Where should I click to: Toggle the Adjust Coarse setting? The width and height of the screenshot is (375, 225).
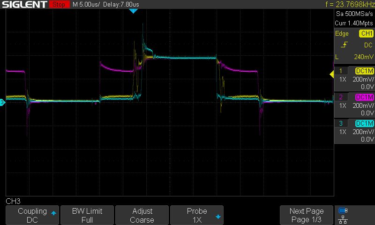[x=142, y=215]
